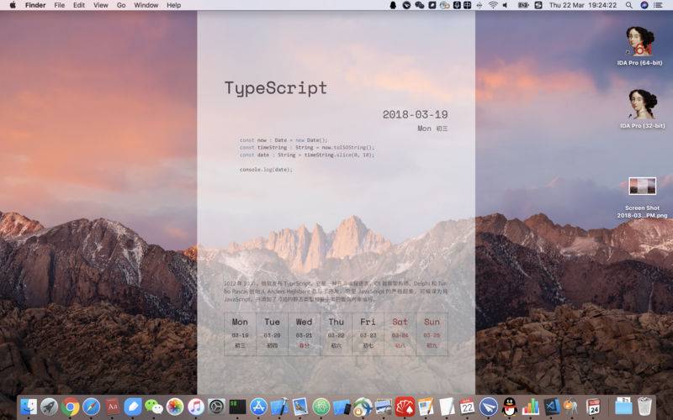Open the Help menu
Screen dimensions: 673x420
tap(173, 5)
